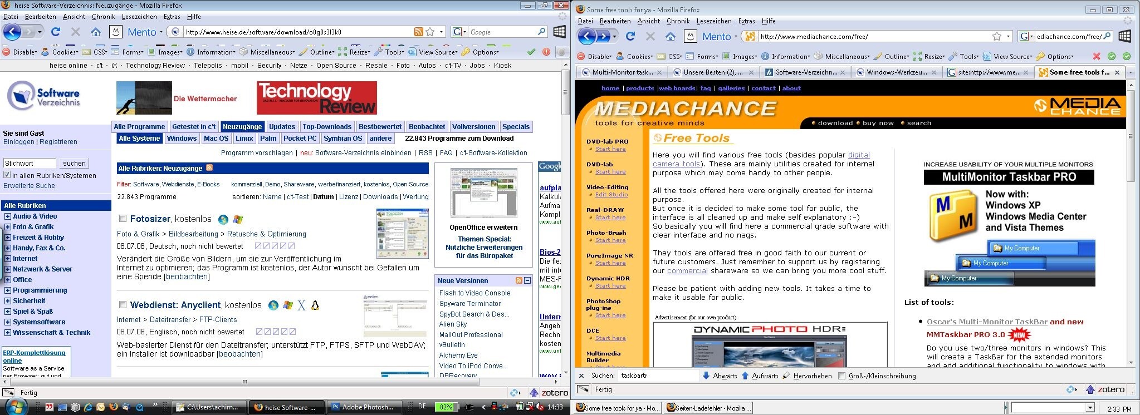Click tile grid icon in Mediachance window

pos(1124,36)
